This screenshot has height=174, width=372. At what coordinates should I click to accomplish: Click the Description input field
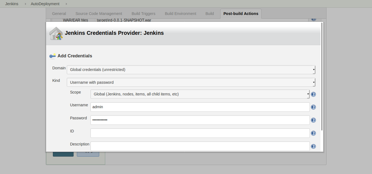pos(200,146)
